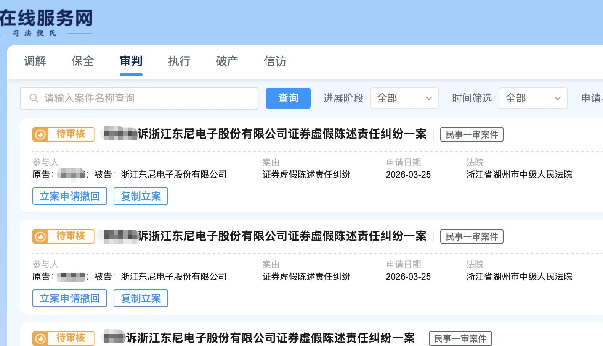The height and width of the screenshot is (346, 603).
Task: Open the 时间筛选 filter dropdown
Action: tap(533, 98)
